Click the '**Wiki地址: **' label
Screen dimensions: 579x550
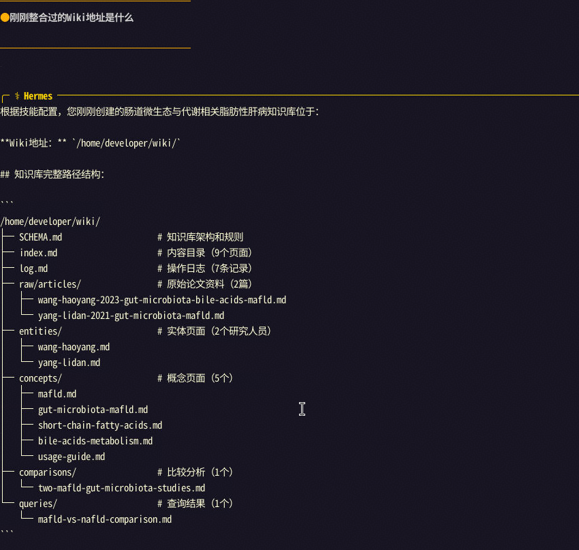tap(33, 143)
